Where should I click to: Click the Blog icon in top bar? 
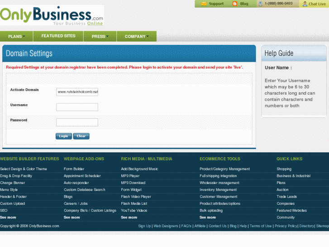point(235,4)
